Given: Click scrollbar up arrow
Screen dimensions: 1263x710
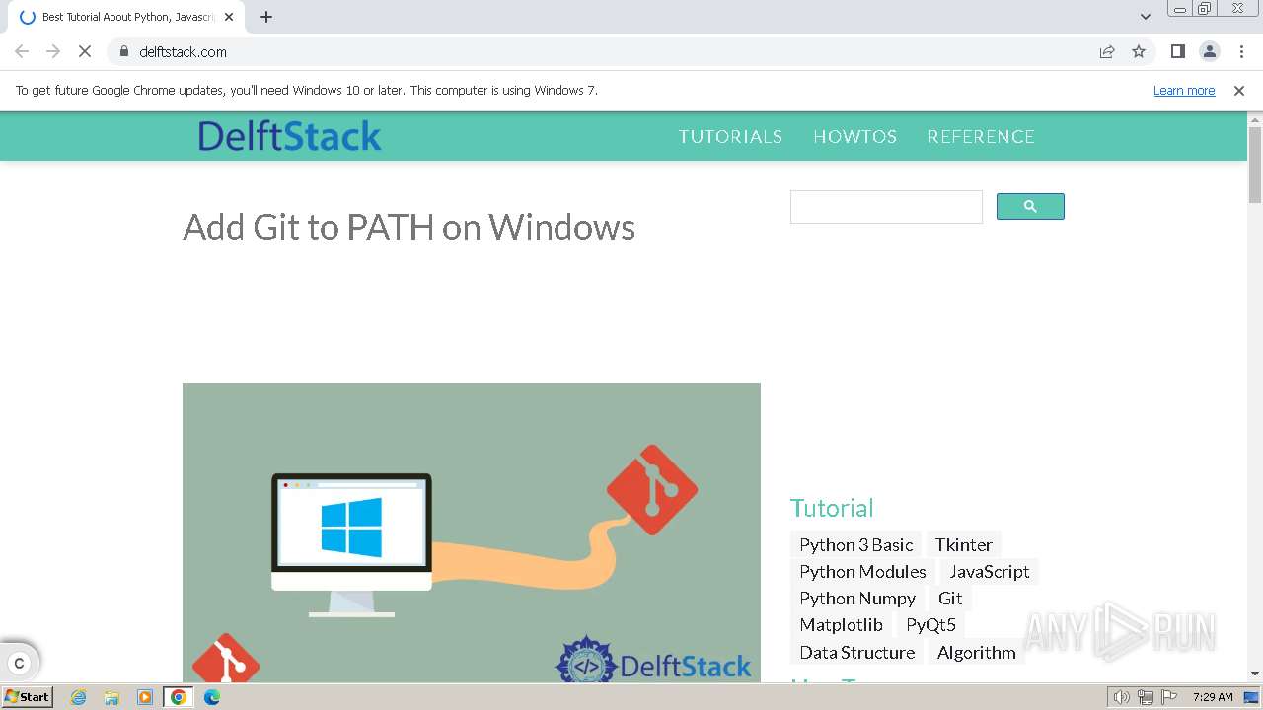Looking at the screenshot, I should point(1255,119).
